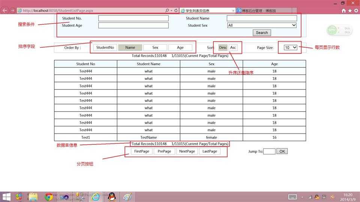Click the localhost URL address bar

click(x=92, y=10)
